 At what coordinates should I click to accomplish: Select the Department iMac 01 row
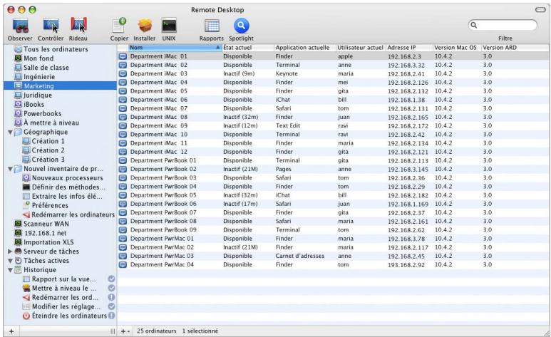(x=333, y=56)
